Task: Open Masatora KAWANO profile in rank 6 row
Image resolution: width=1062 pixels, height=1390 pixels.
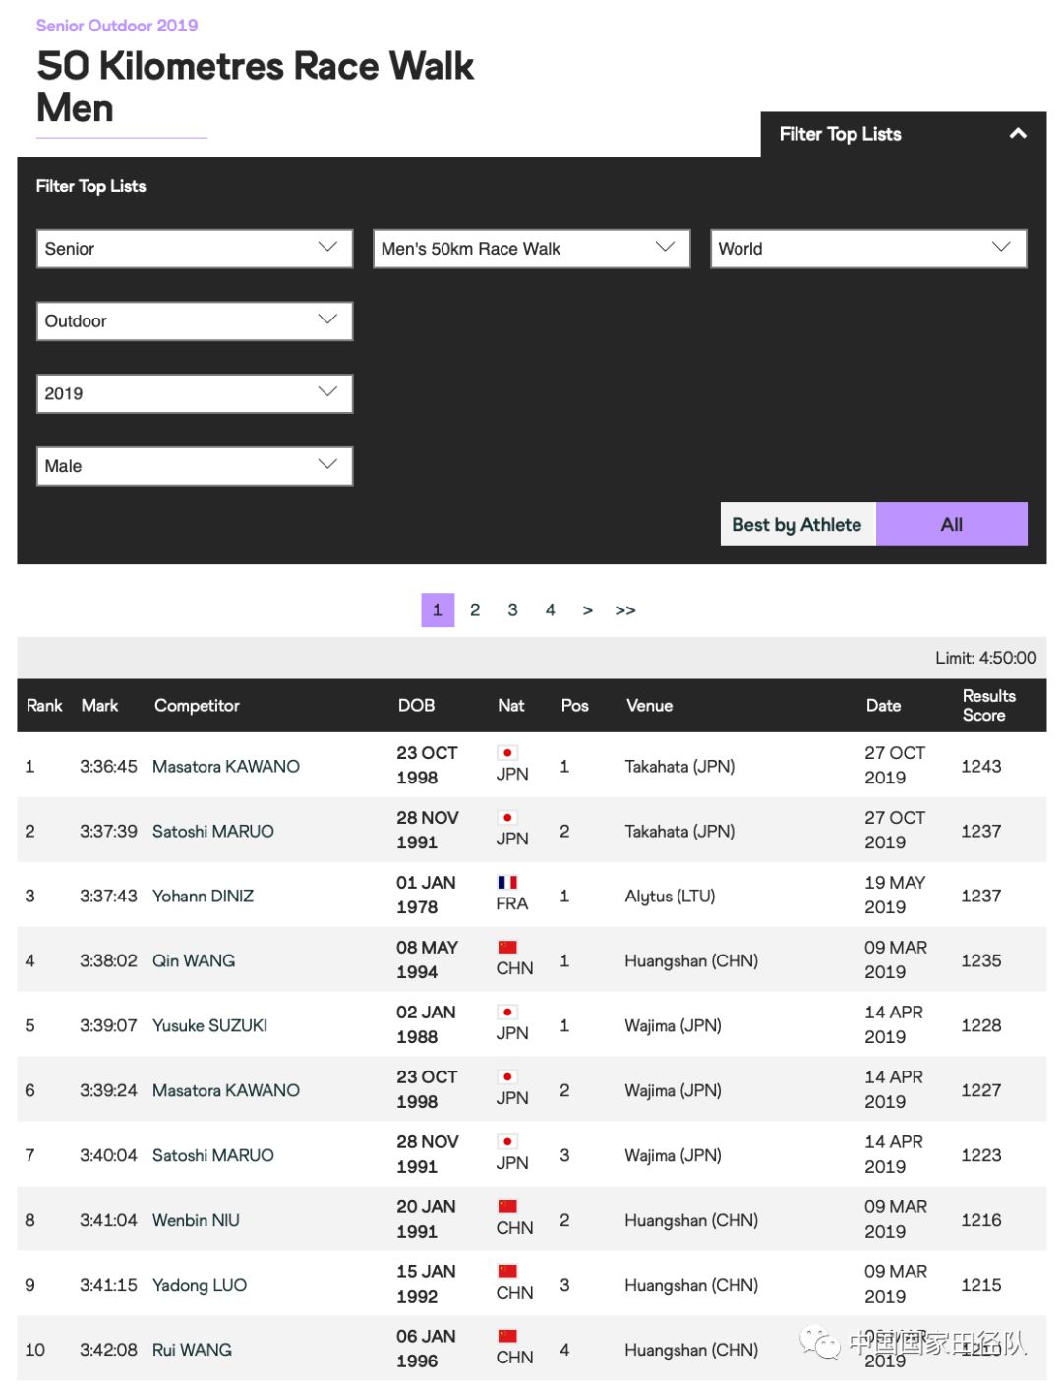Action: (x=226, y=1090)
